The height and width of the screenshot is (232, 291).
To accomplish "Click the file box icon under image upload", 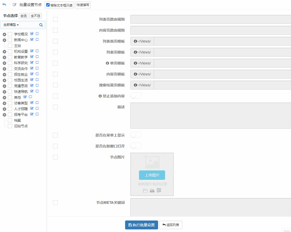I will click(152, 191).
